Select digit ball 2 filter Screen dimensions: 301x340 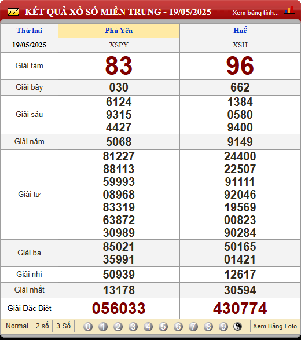click(x=118, y=327)
